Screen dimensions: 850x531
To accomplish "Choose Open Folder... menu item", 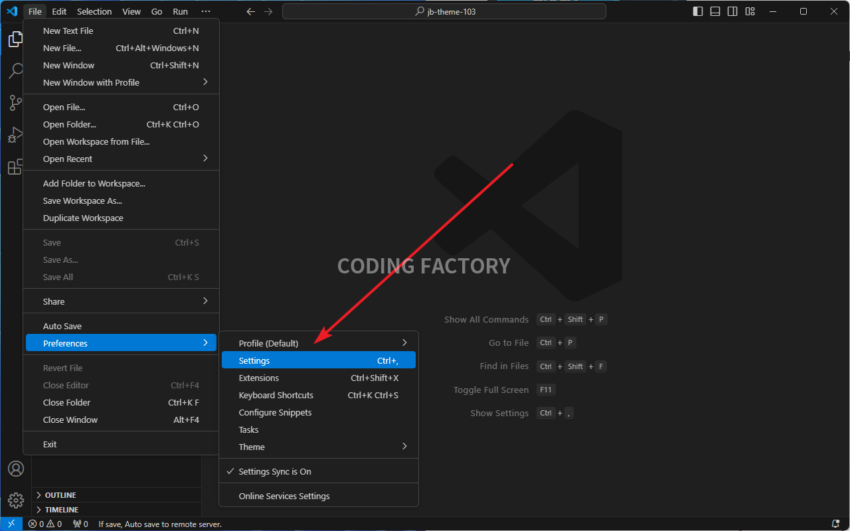I will point(121,124).
